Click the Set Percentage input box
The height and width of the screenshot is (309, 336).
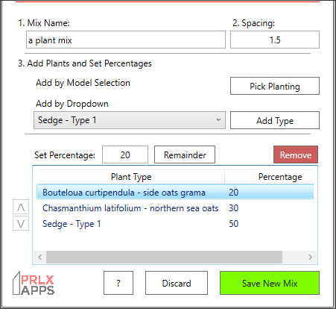(x=125, y=154)
